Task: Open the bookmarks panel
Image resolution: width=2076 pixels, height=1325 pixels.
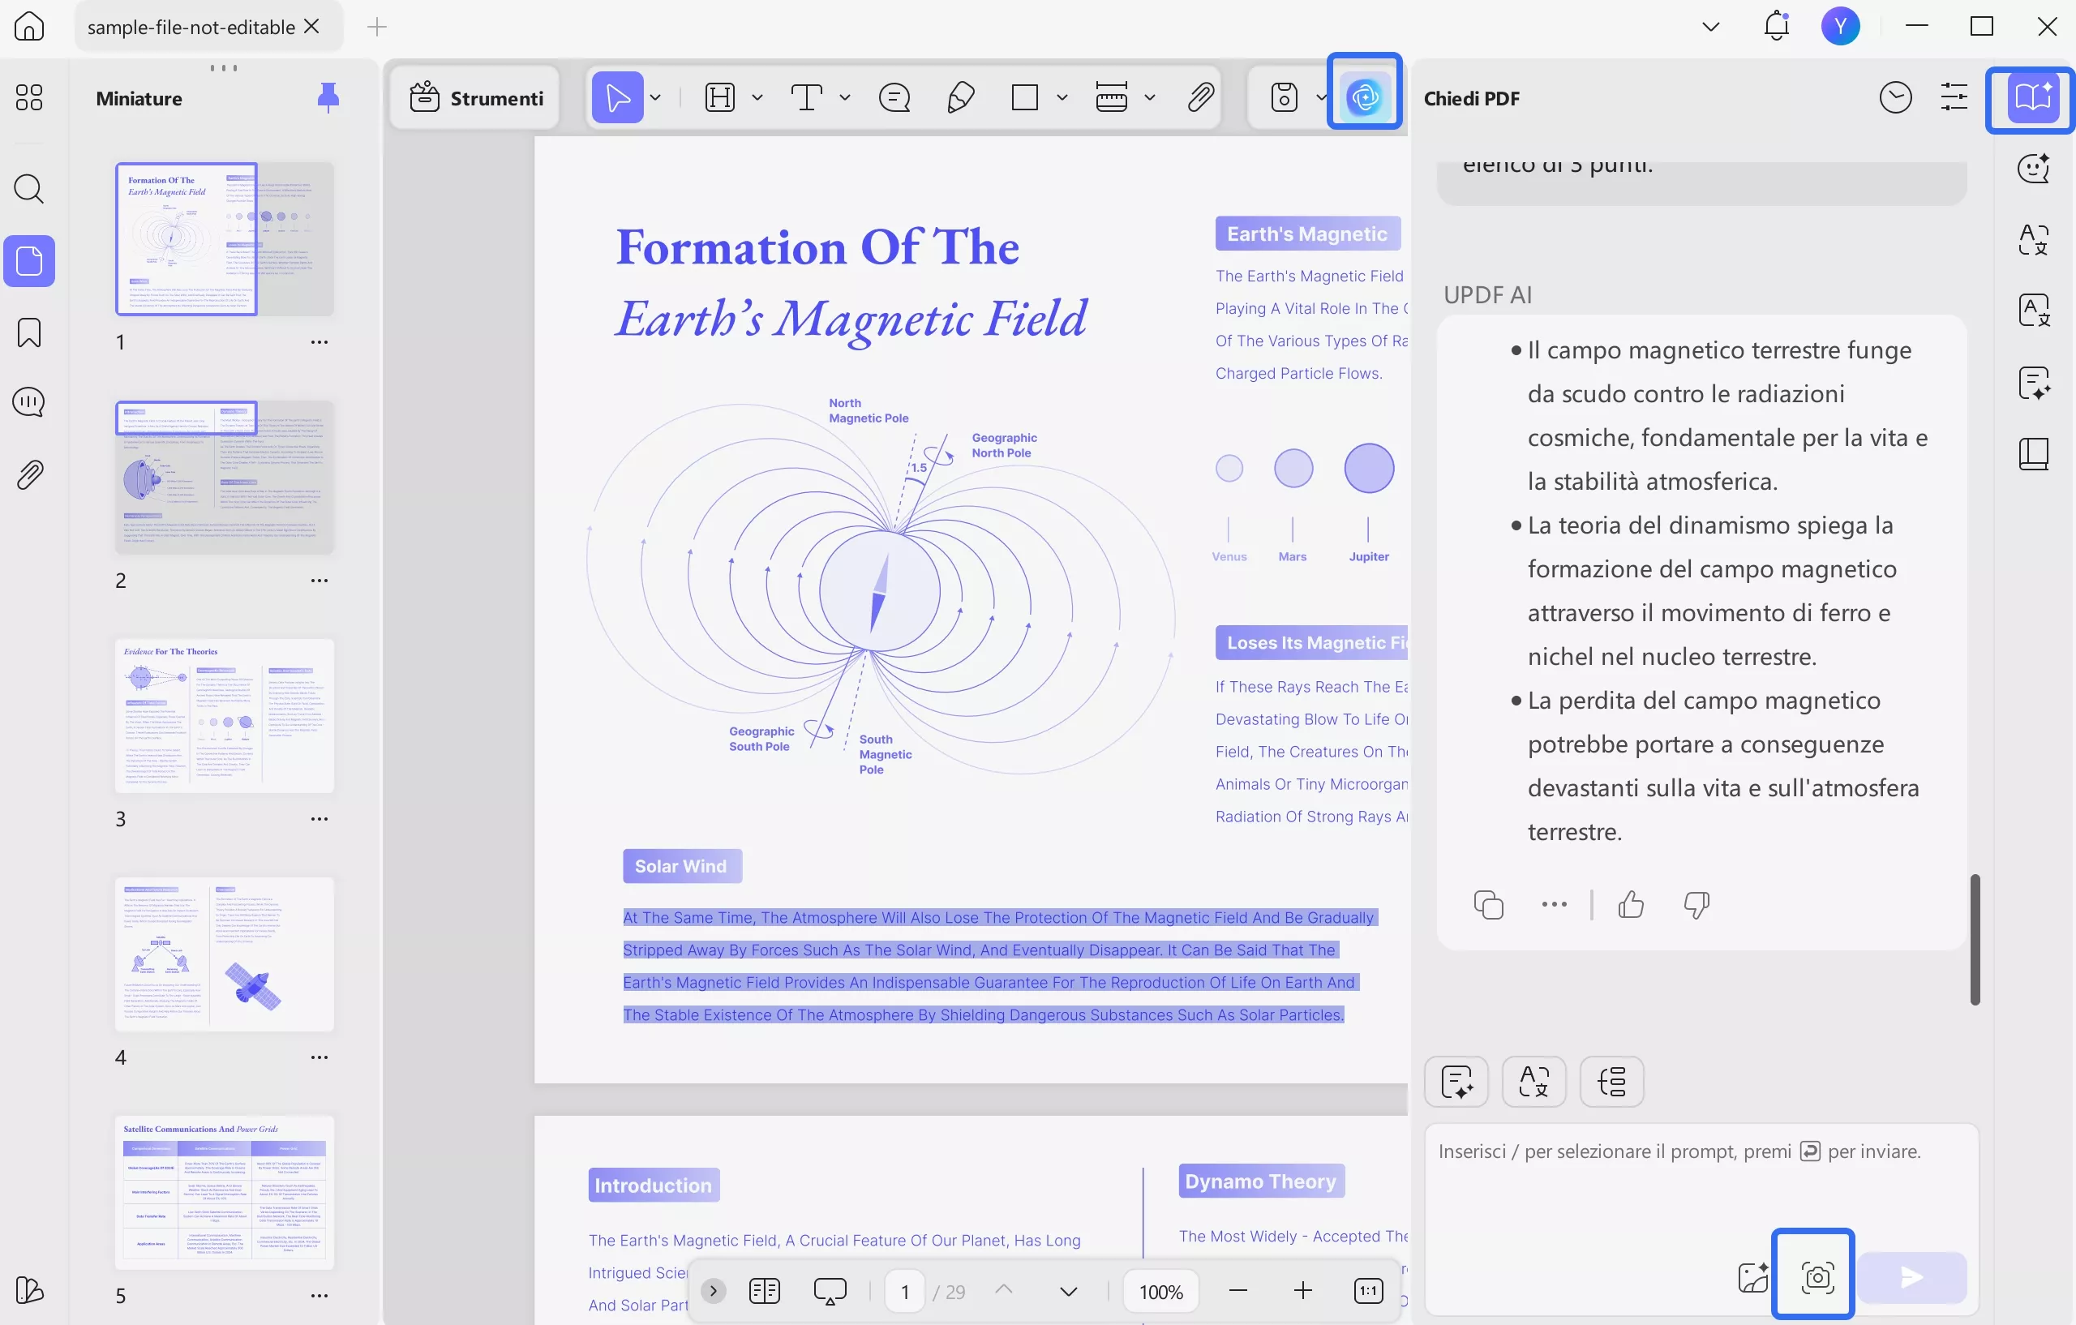Action: pyautogui.click(x=29, y=332)
